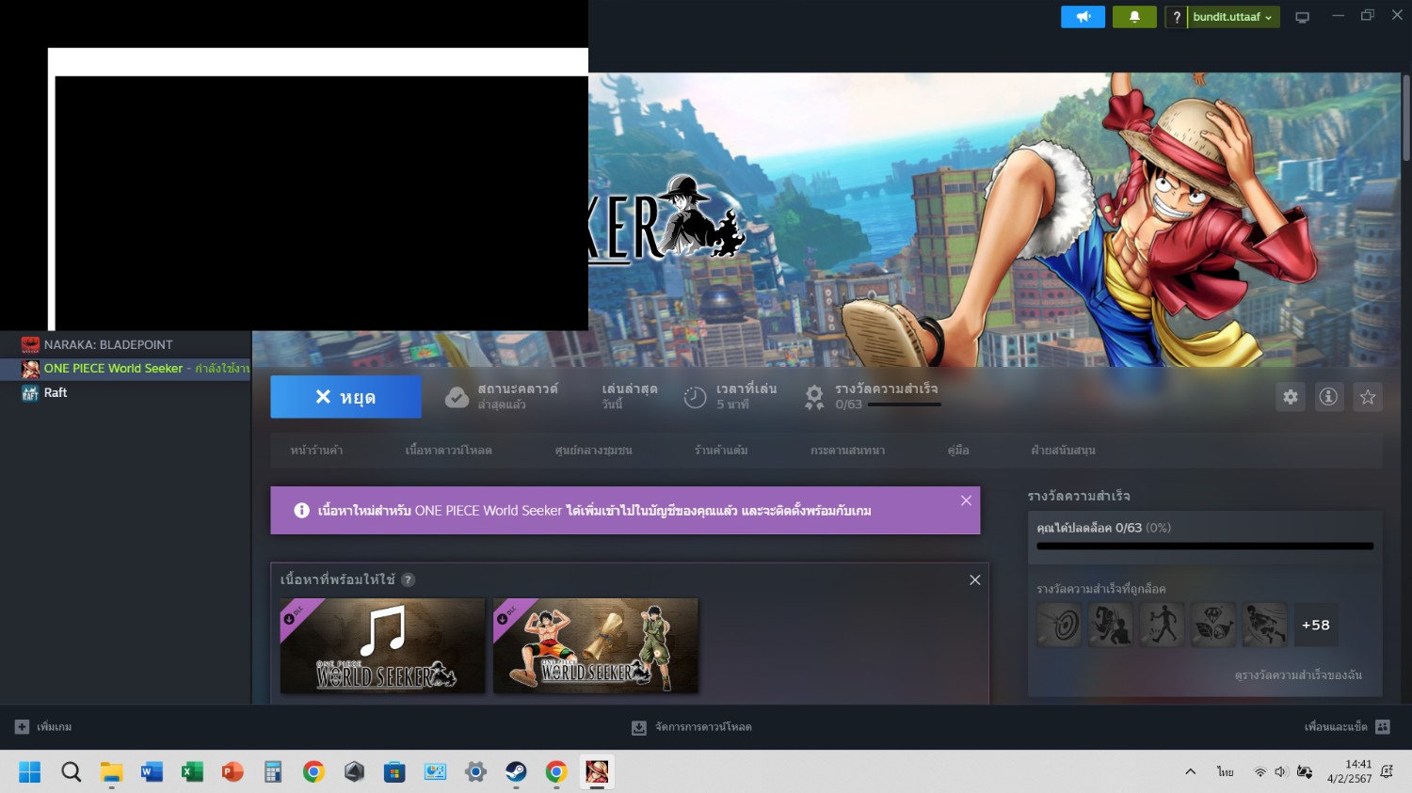Open the หน้าร้านค้า tab
This screenshot has width=1412, height=793.
[x=316, y=451]
